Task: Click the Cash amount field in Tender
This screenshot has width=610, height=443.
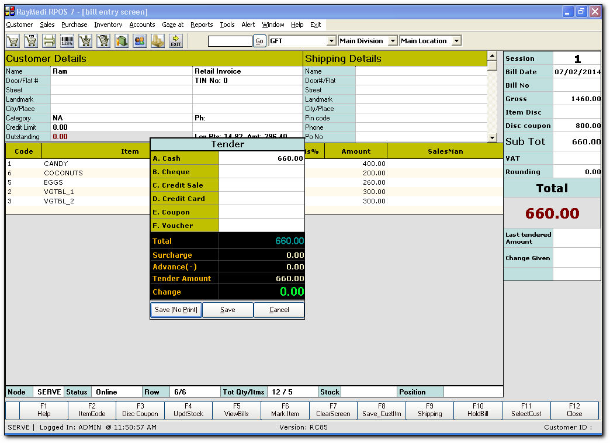Action: [261, 158]
